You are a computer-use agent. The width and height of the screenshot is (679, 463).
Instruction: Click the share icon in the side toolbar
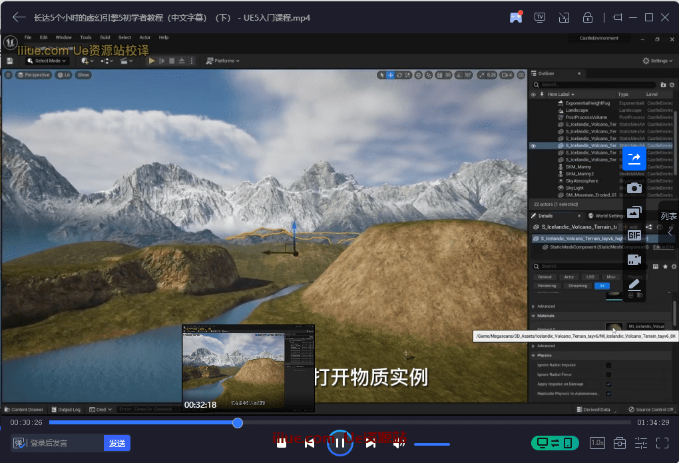click(634, 158)
